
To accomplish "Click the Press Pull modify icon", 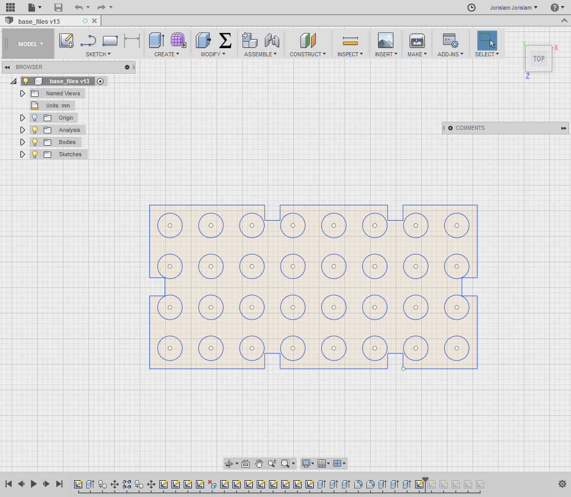I will click(203, 41).
